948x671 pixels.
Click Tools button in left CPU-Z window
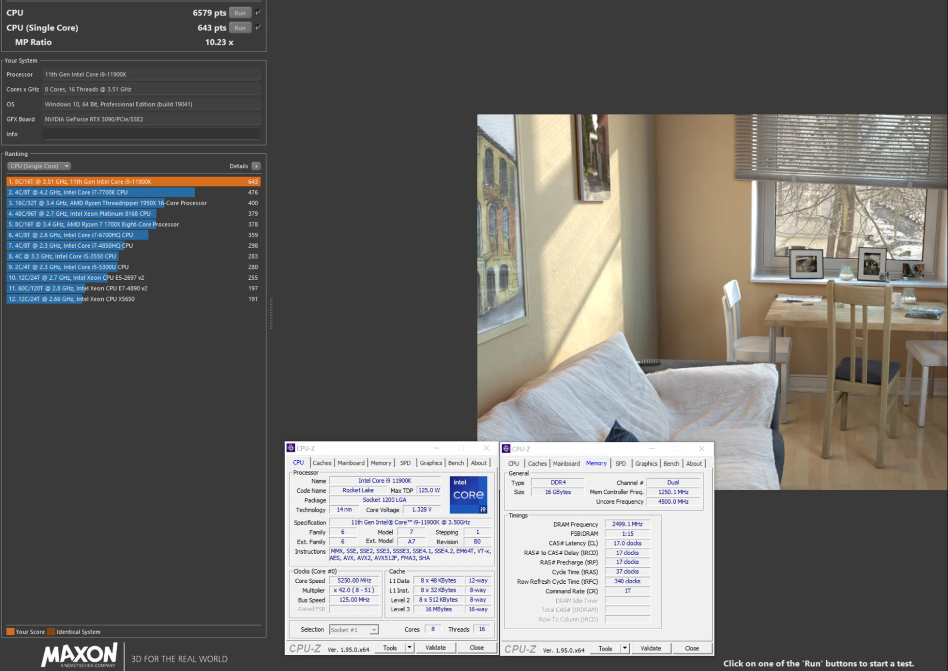coord(390,648)
